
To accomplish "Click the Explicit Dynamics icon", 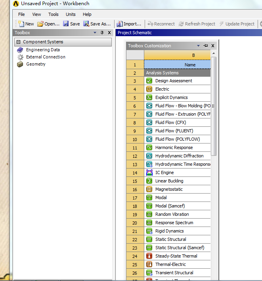I will click(149, 97).
